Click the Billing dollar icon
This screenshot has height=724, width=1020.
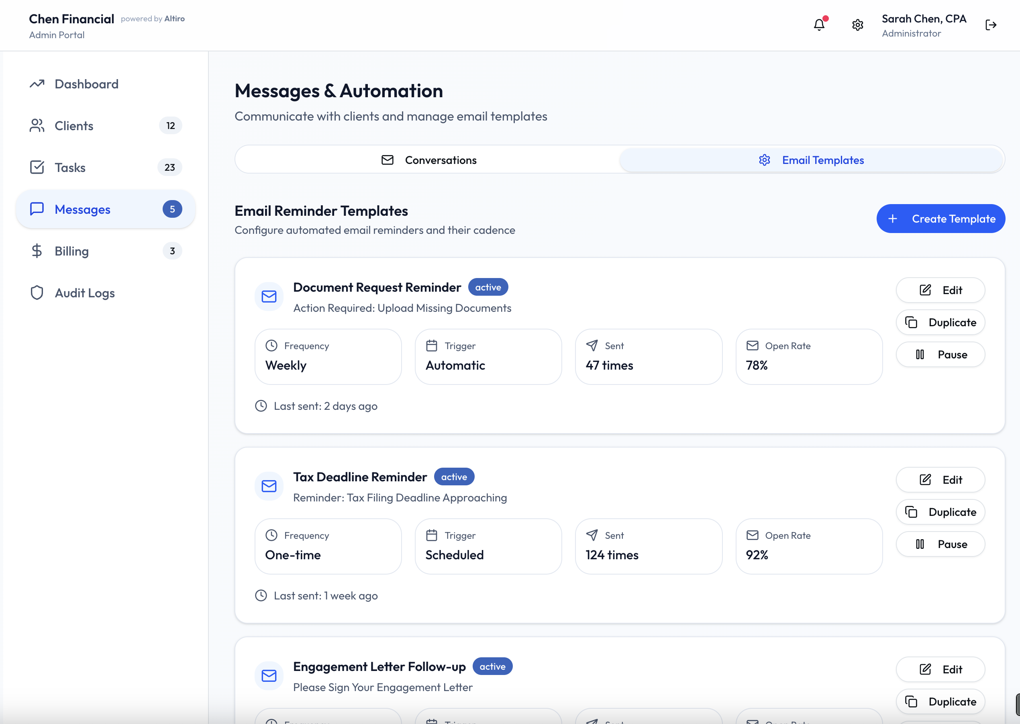click(37, 251)
